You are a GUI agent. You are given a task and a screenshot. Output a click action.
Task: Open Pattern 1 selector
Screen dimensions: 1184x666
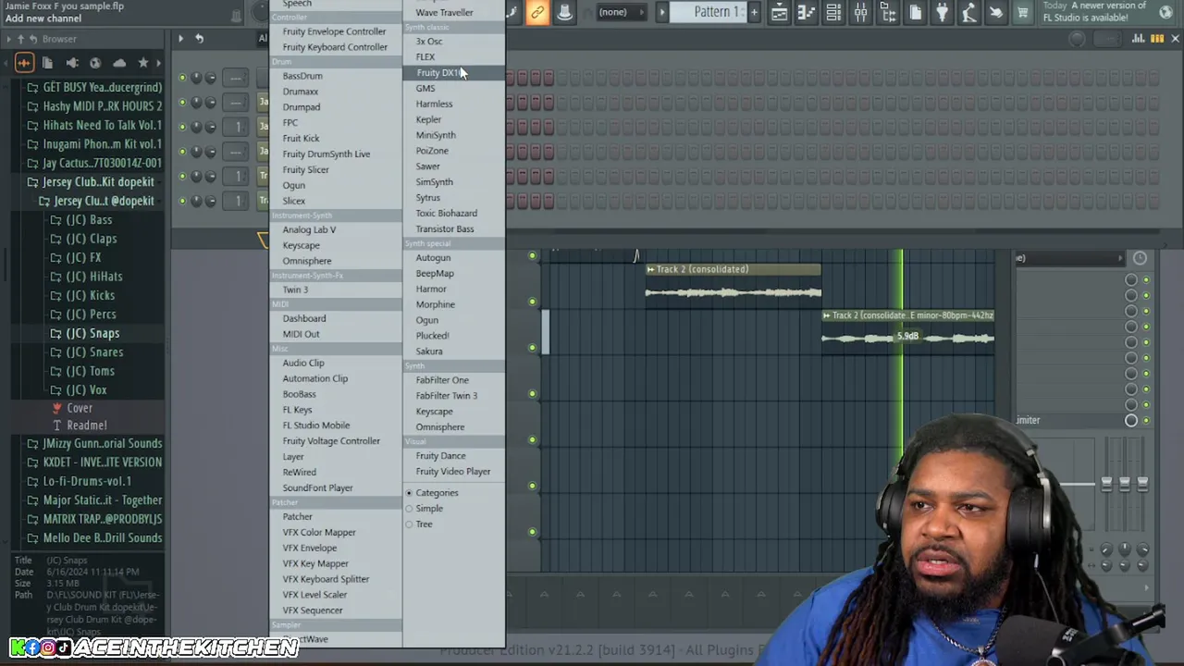(x=717, y=12)
